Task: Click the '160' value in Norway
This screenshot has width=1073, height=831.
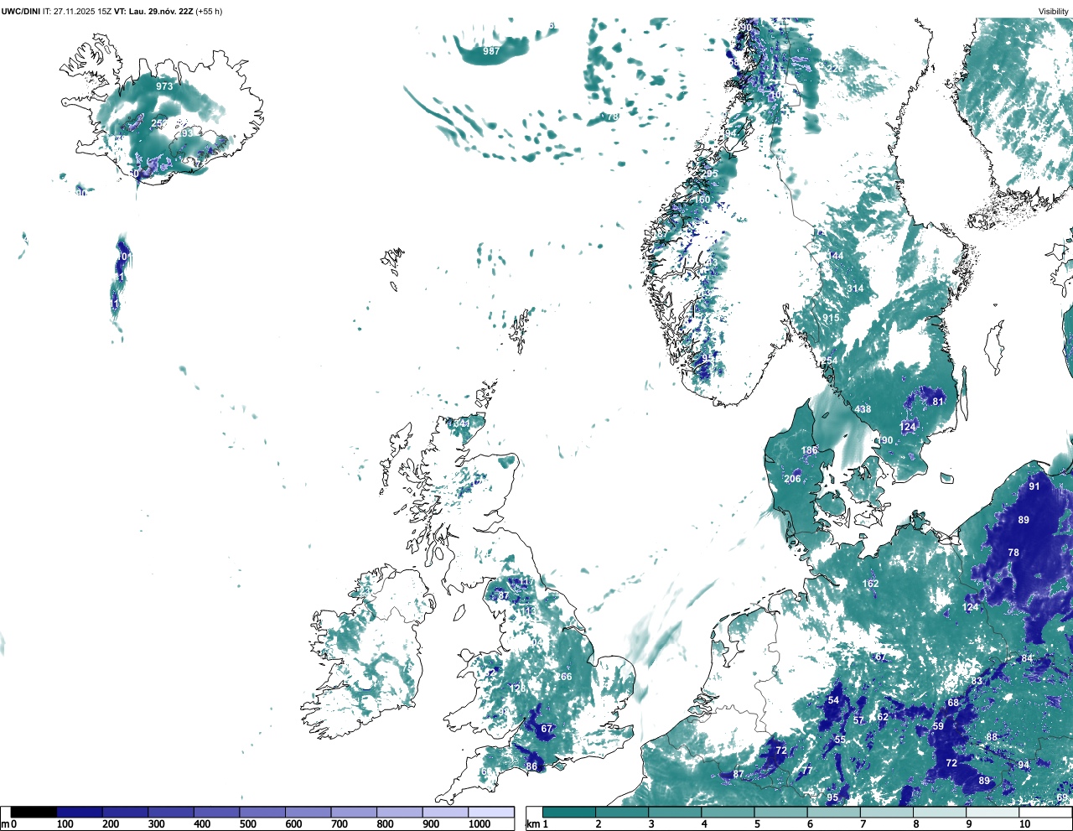Action: tap(702, 200)
